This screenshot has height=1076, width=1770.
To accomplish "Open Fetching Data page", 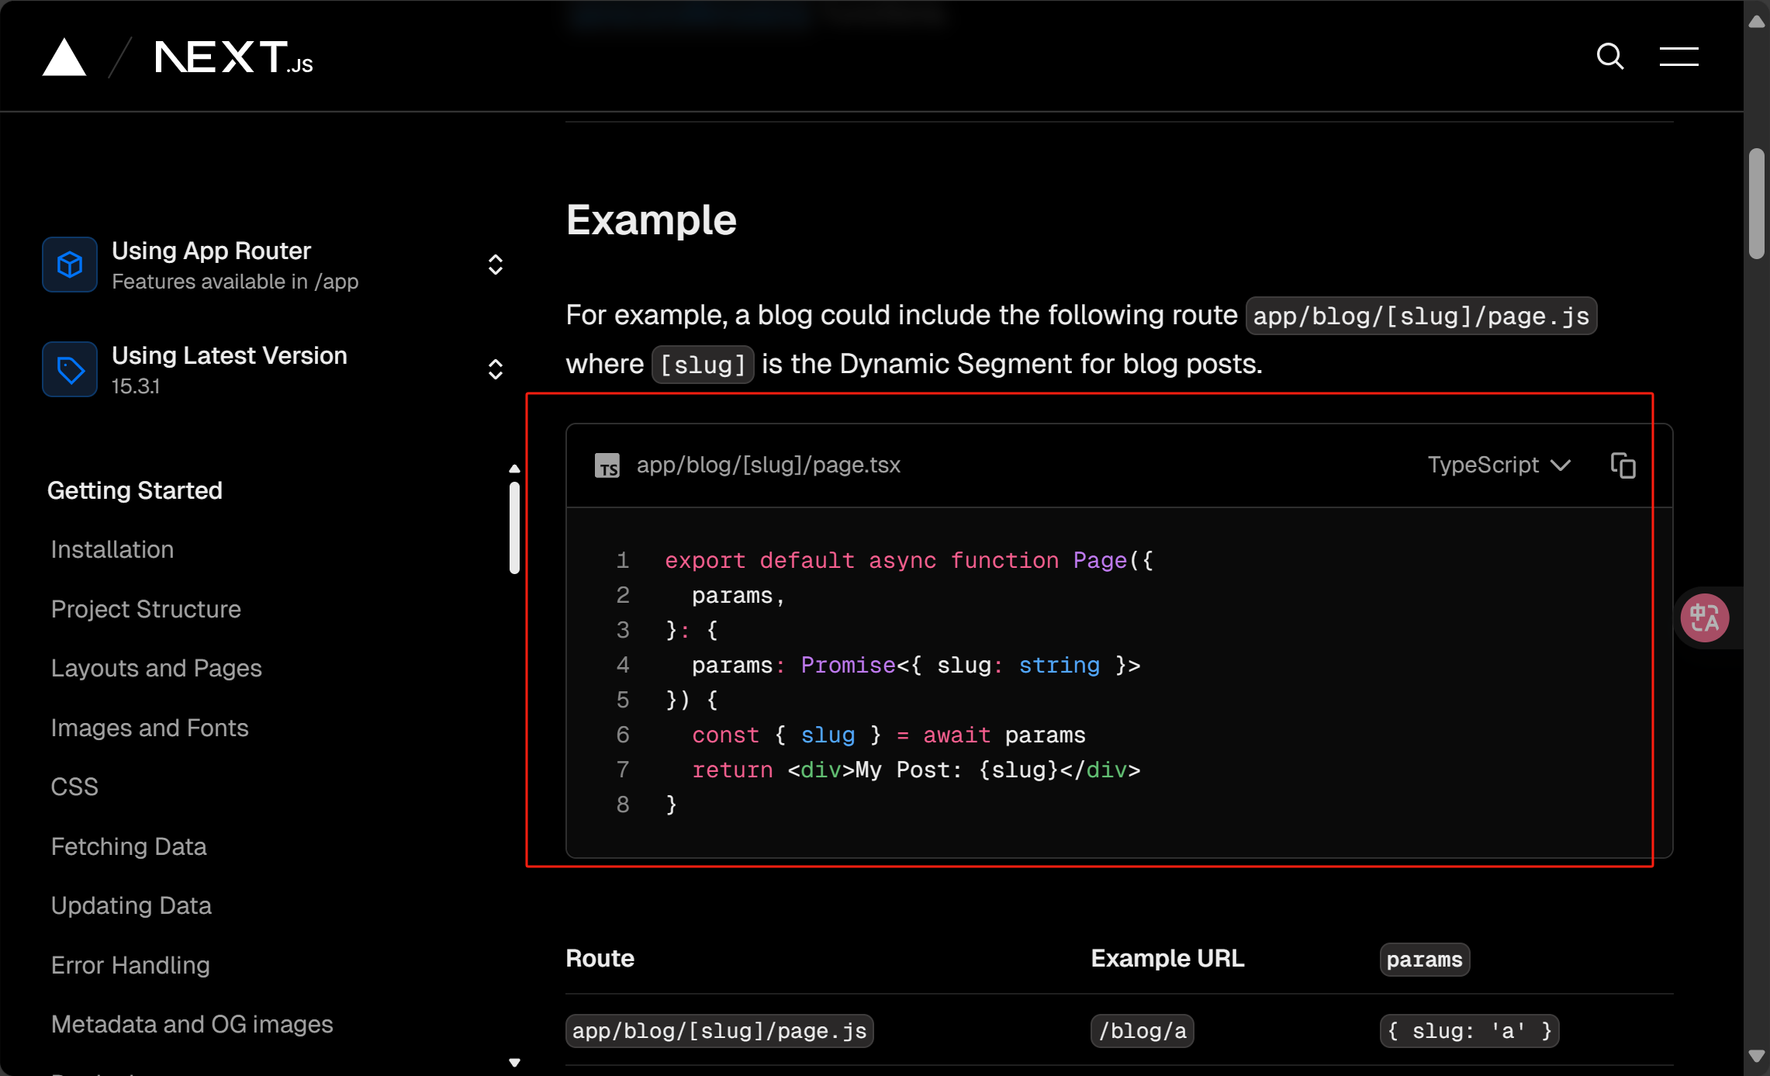I will tap(129, 846).
